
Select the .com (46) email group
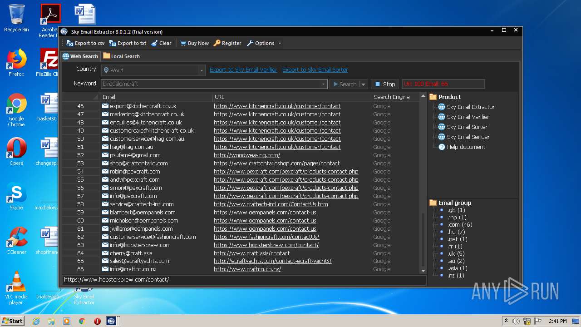click(460, 225)
